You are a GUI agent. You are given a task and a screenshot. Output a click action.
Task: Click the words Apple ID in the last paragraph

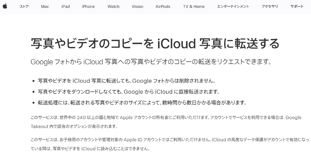133,140
